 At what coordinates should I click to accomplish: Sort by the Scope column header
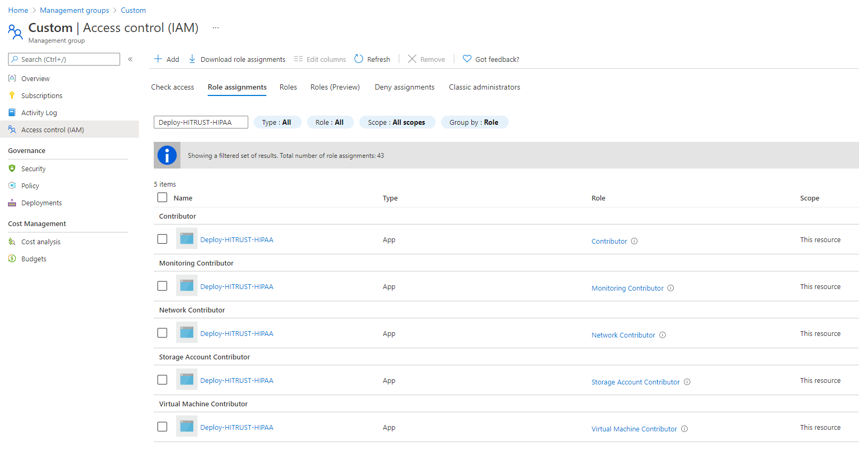pyautogui.click(x=810, y=198)
